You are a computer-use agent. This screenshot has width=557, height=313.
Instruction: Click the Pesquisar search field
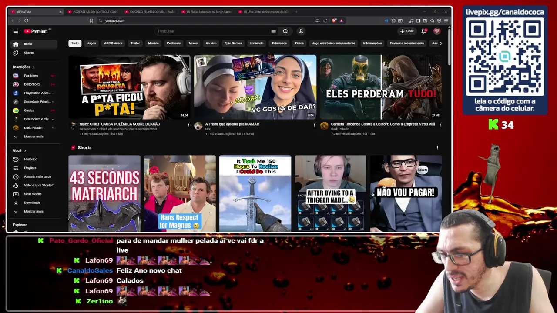213,31
